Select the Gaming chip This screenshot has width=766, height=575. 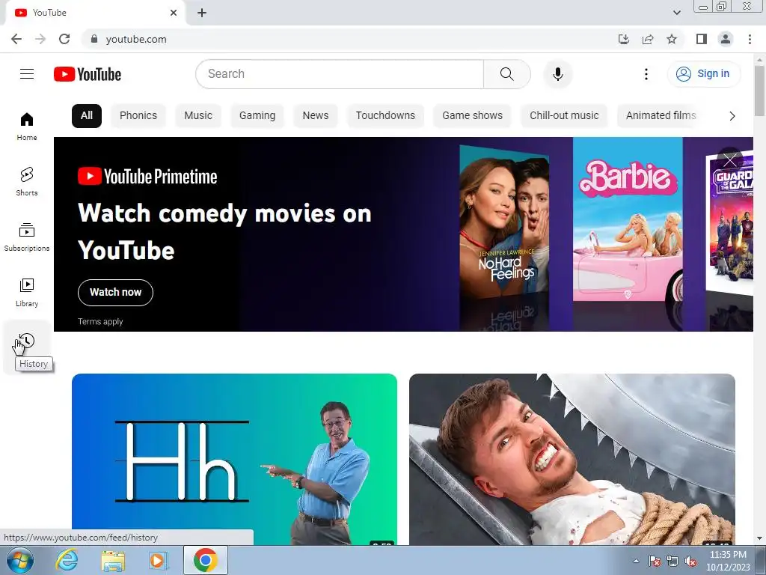[257, 116]
